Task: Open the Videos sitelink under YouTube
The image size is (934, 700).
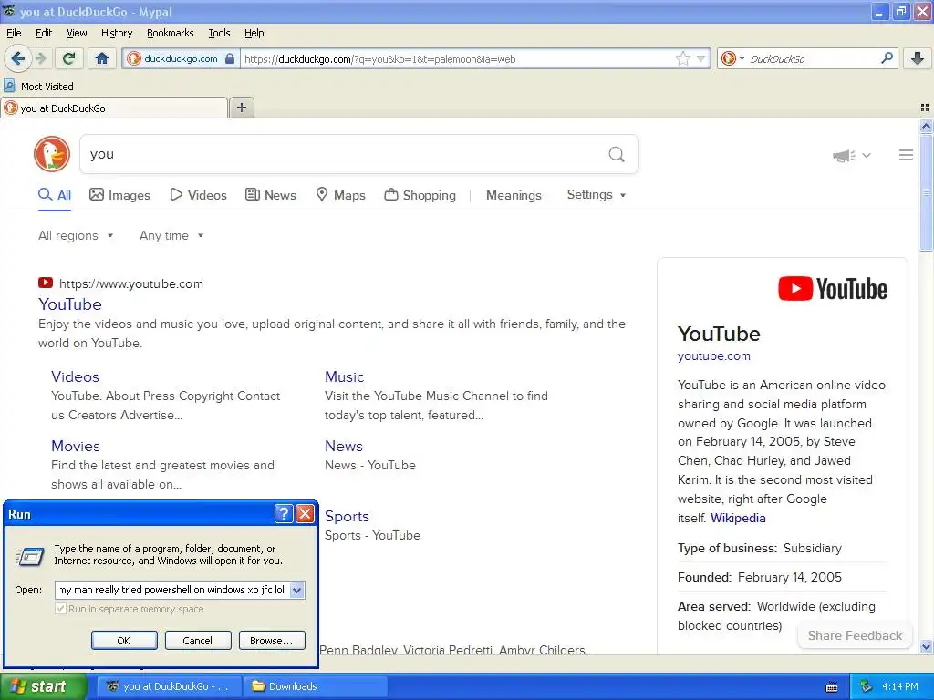Action: (75, 376)
